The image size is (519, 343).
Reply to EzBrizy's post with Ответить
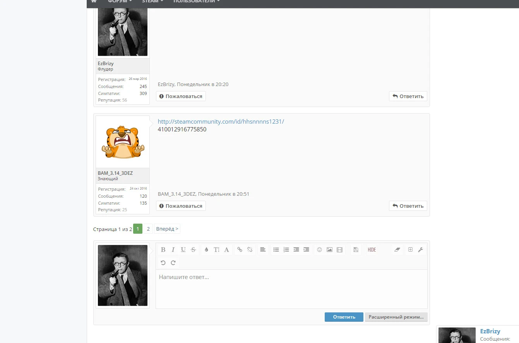coord(408,96)
